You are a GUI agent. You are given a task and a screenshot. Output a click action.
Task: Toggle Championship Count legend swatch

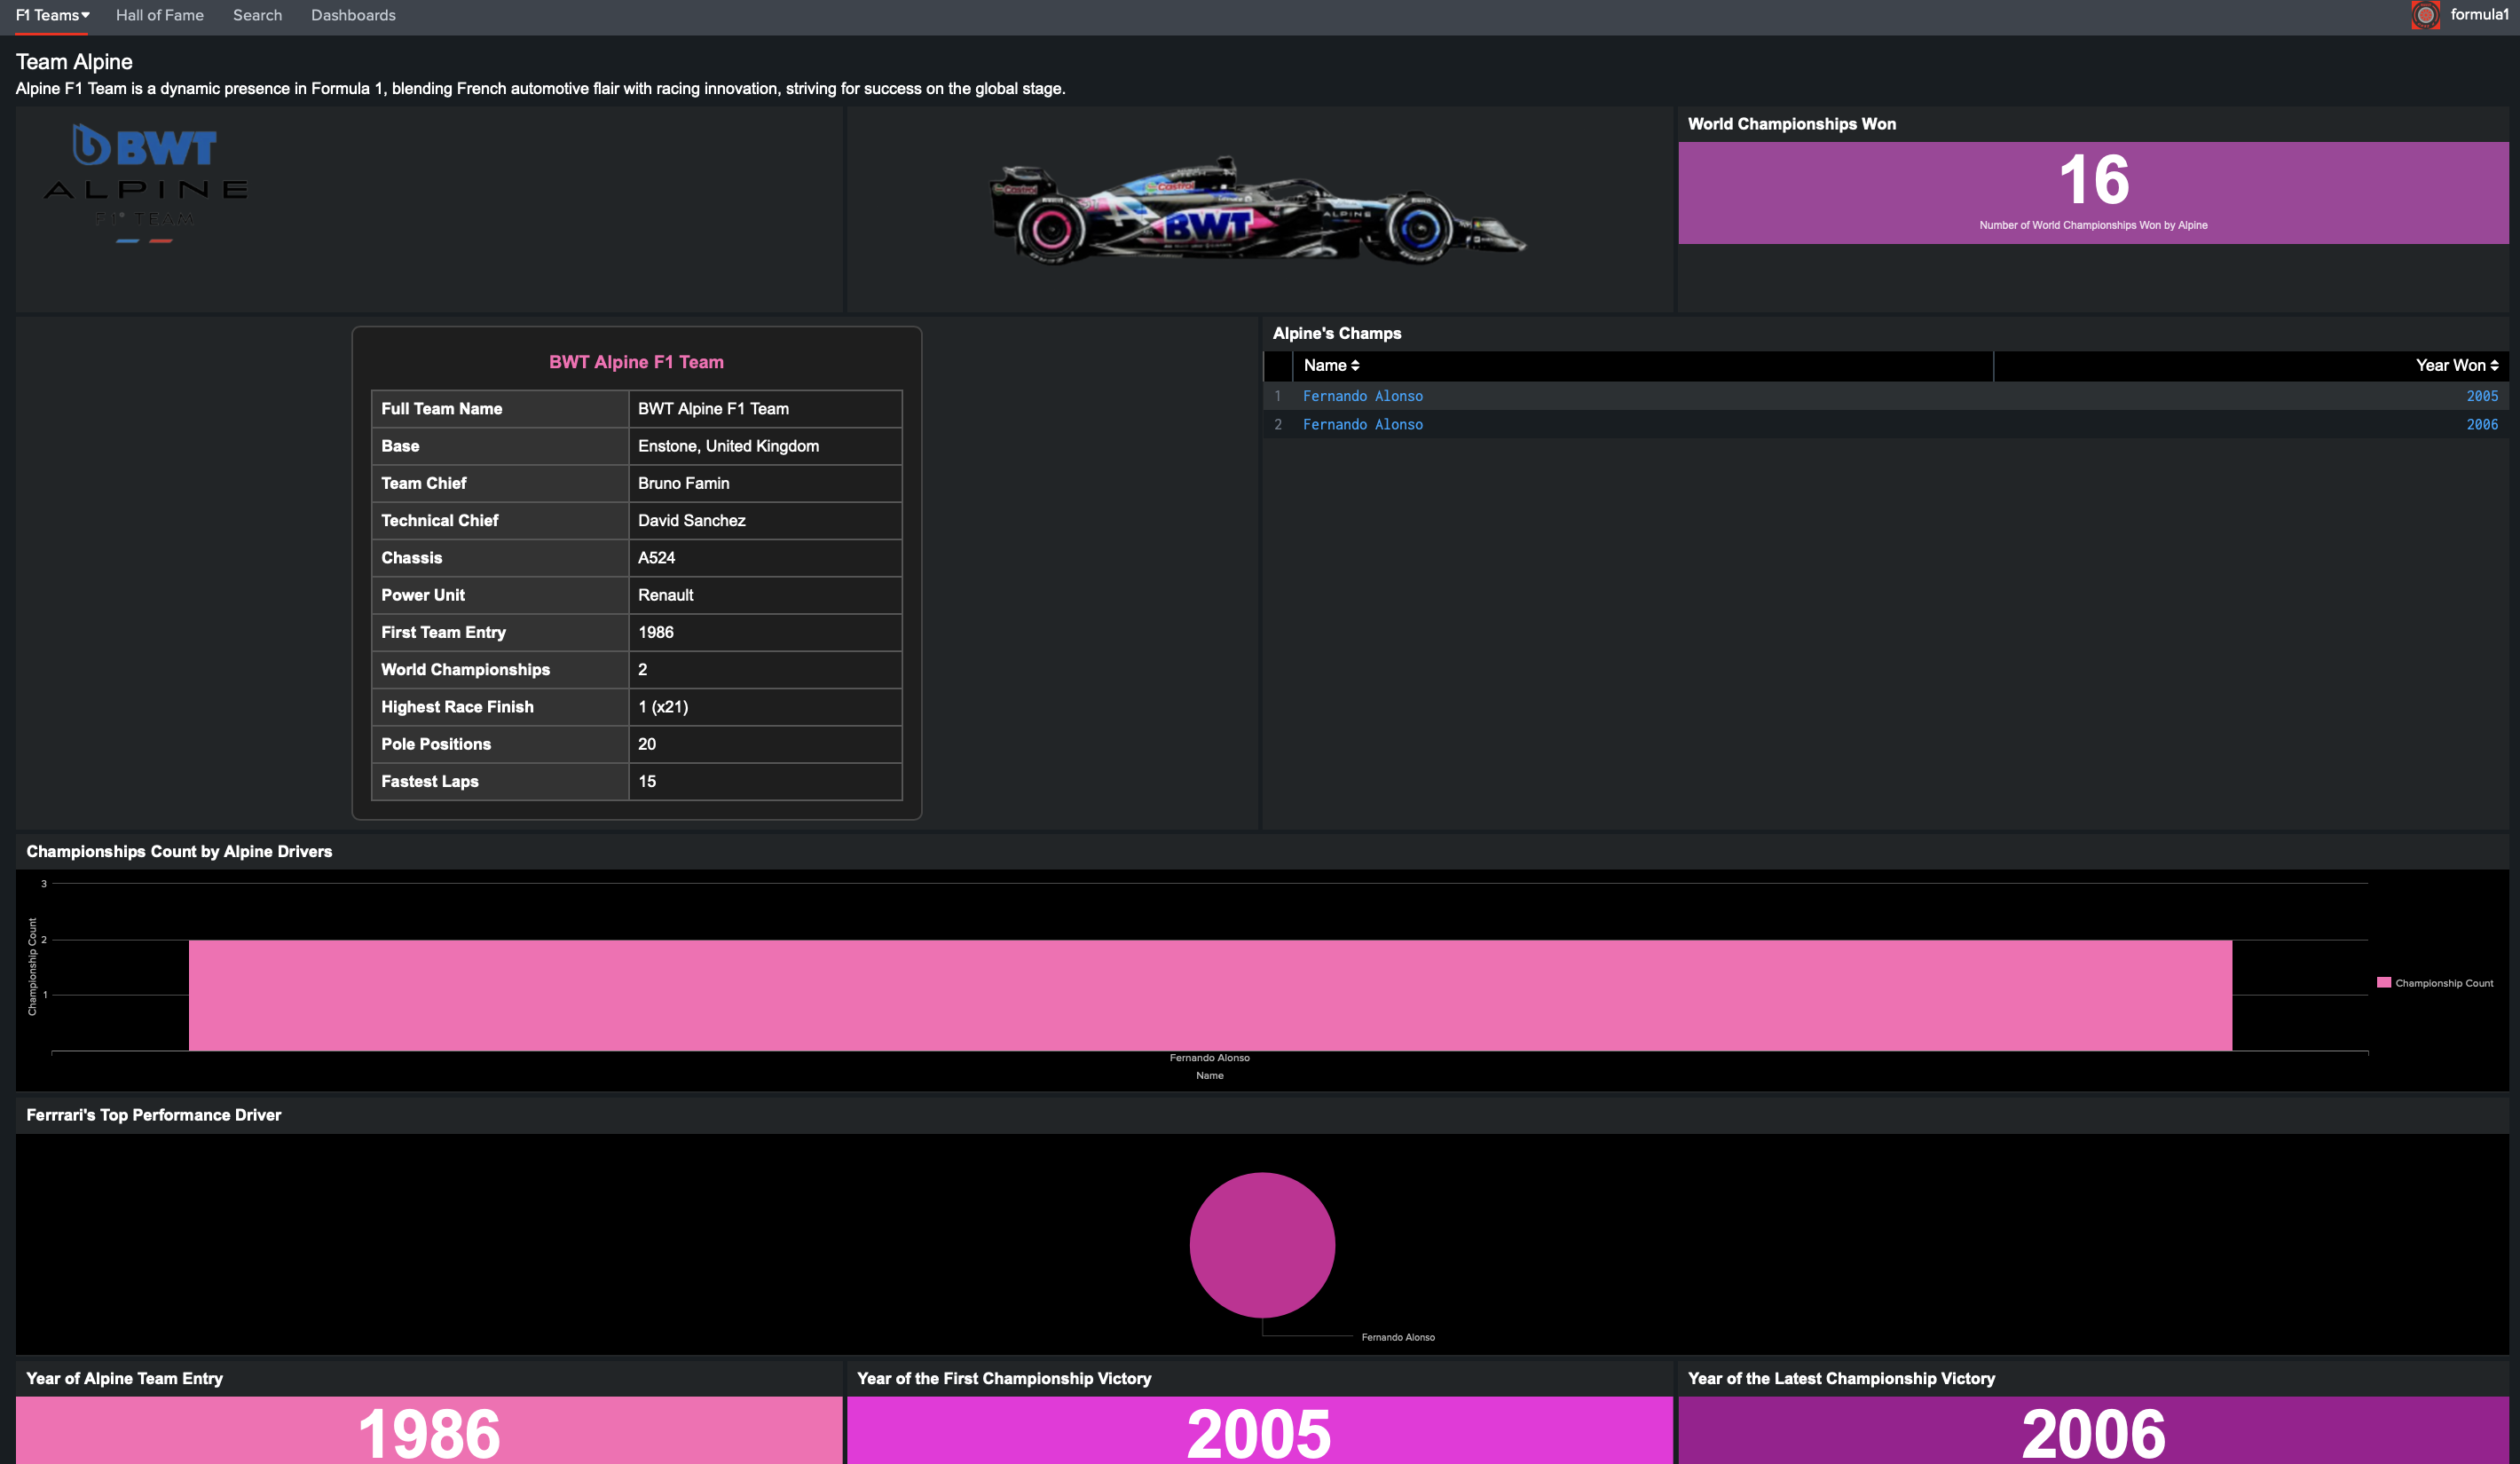(2383, 983)
